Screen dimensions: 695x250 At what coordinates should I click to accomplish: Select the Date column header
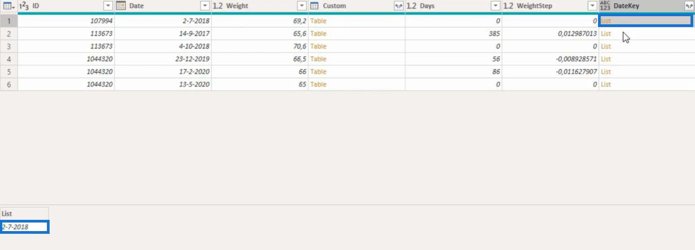point(163,6)
